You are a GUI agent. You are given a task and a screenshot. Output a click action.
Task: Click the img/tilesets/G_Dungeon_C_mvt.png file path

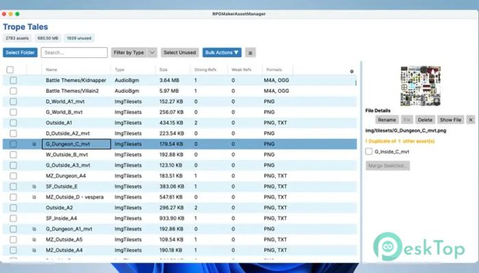point(406,131)
